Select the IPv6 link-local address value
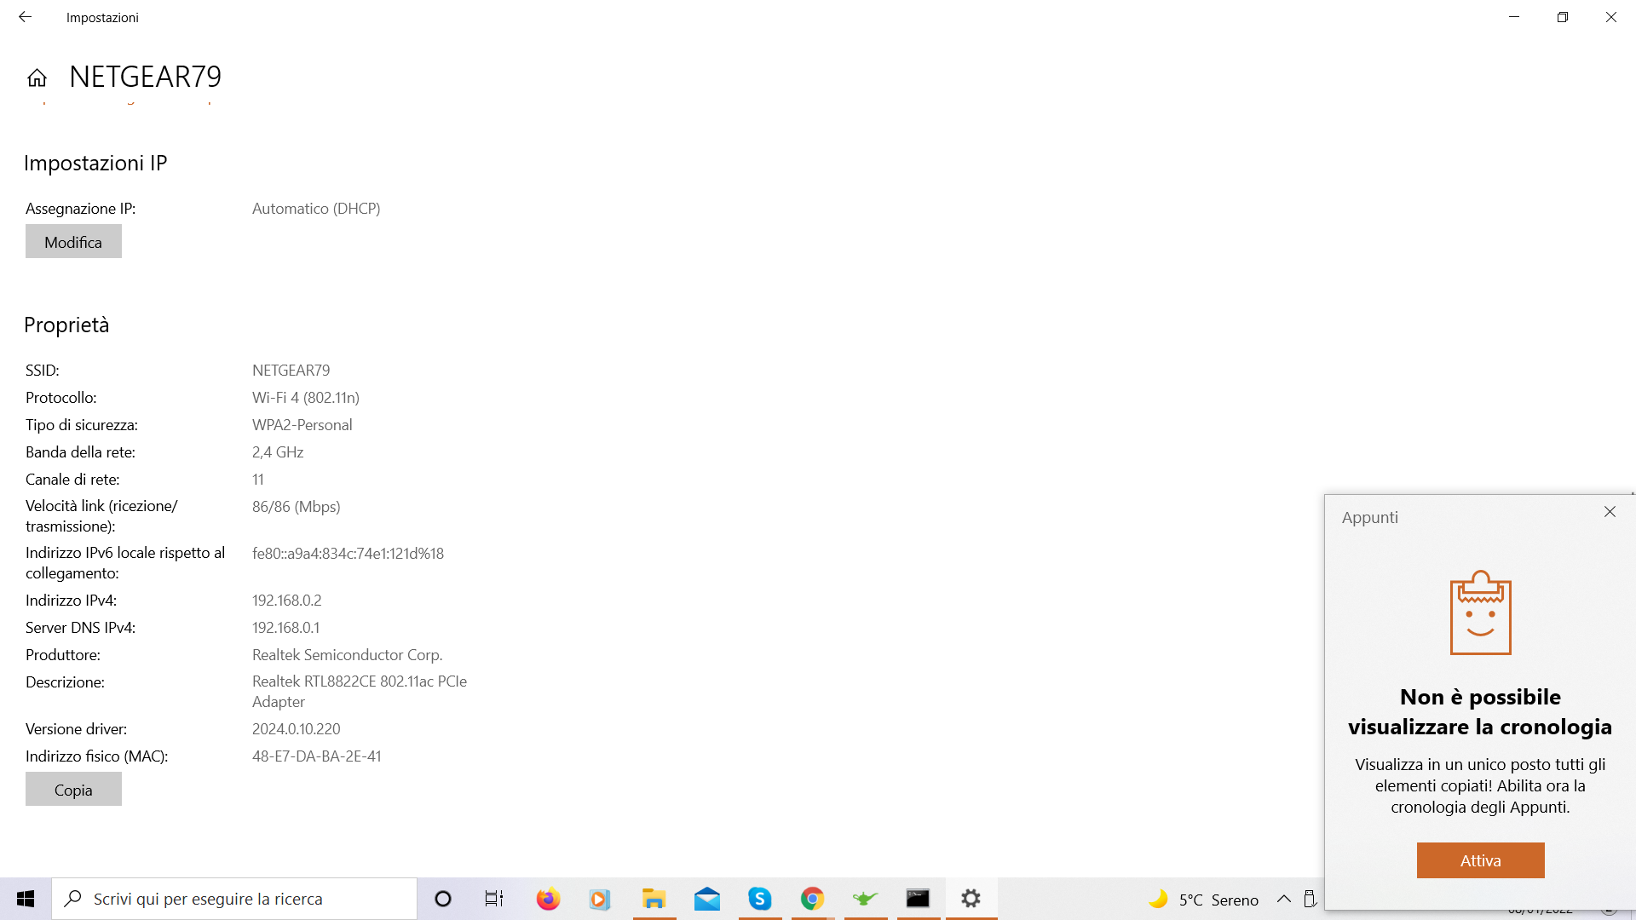 click(x=348, y=554)
